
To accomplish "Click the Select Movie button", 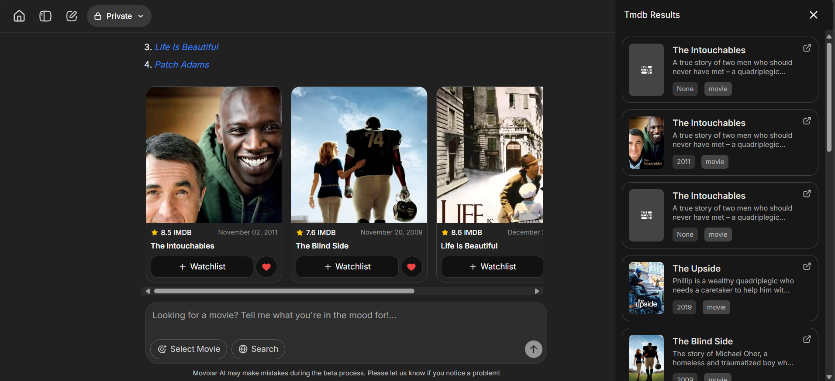I will click(x=189, y=349).
